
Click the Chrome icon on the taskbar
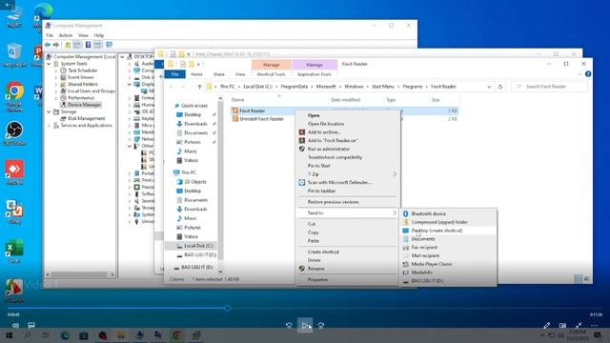(x=177, y=335)
